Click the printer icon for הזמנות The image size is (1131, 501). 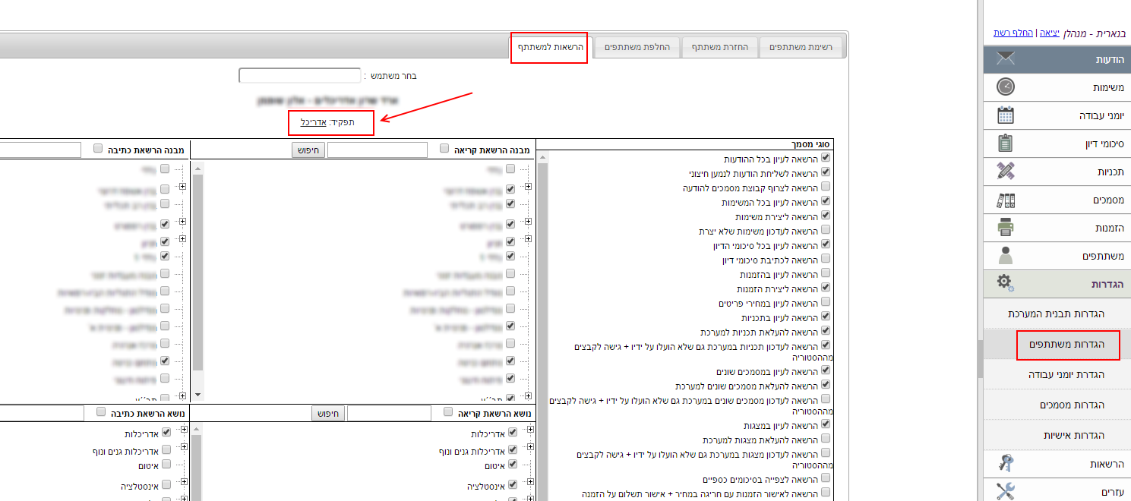[x=1005, y=228]
